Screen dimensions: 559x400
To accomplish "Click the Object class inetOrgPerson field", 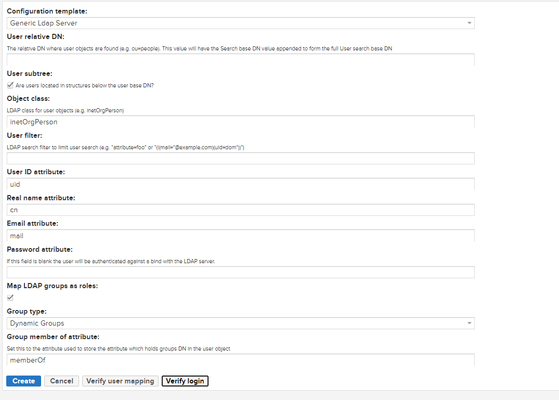I will click(x=240, y=122).
